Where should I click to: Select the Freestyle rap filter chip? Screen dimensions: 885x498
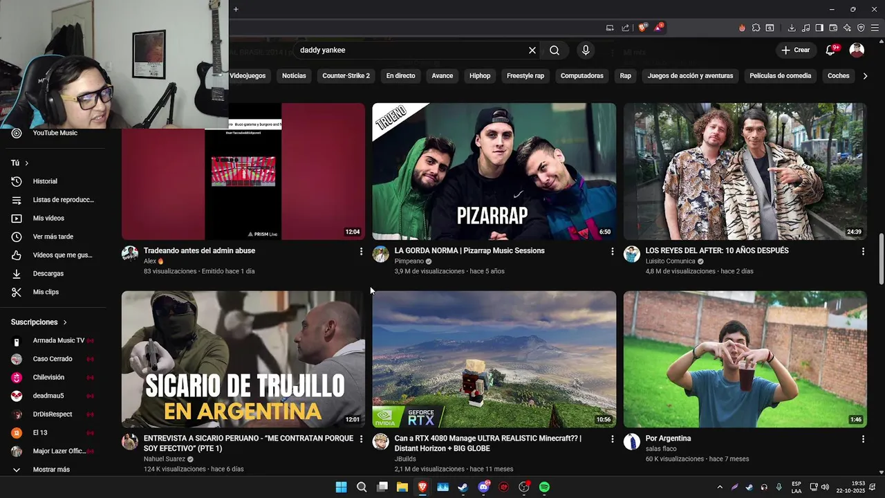[x=525, y=75]
